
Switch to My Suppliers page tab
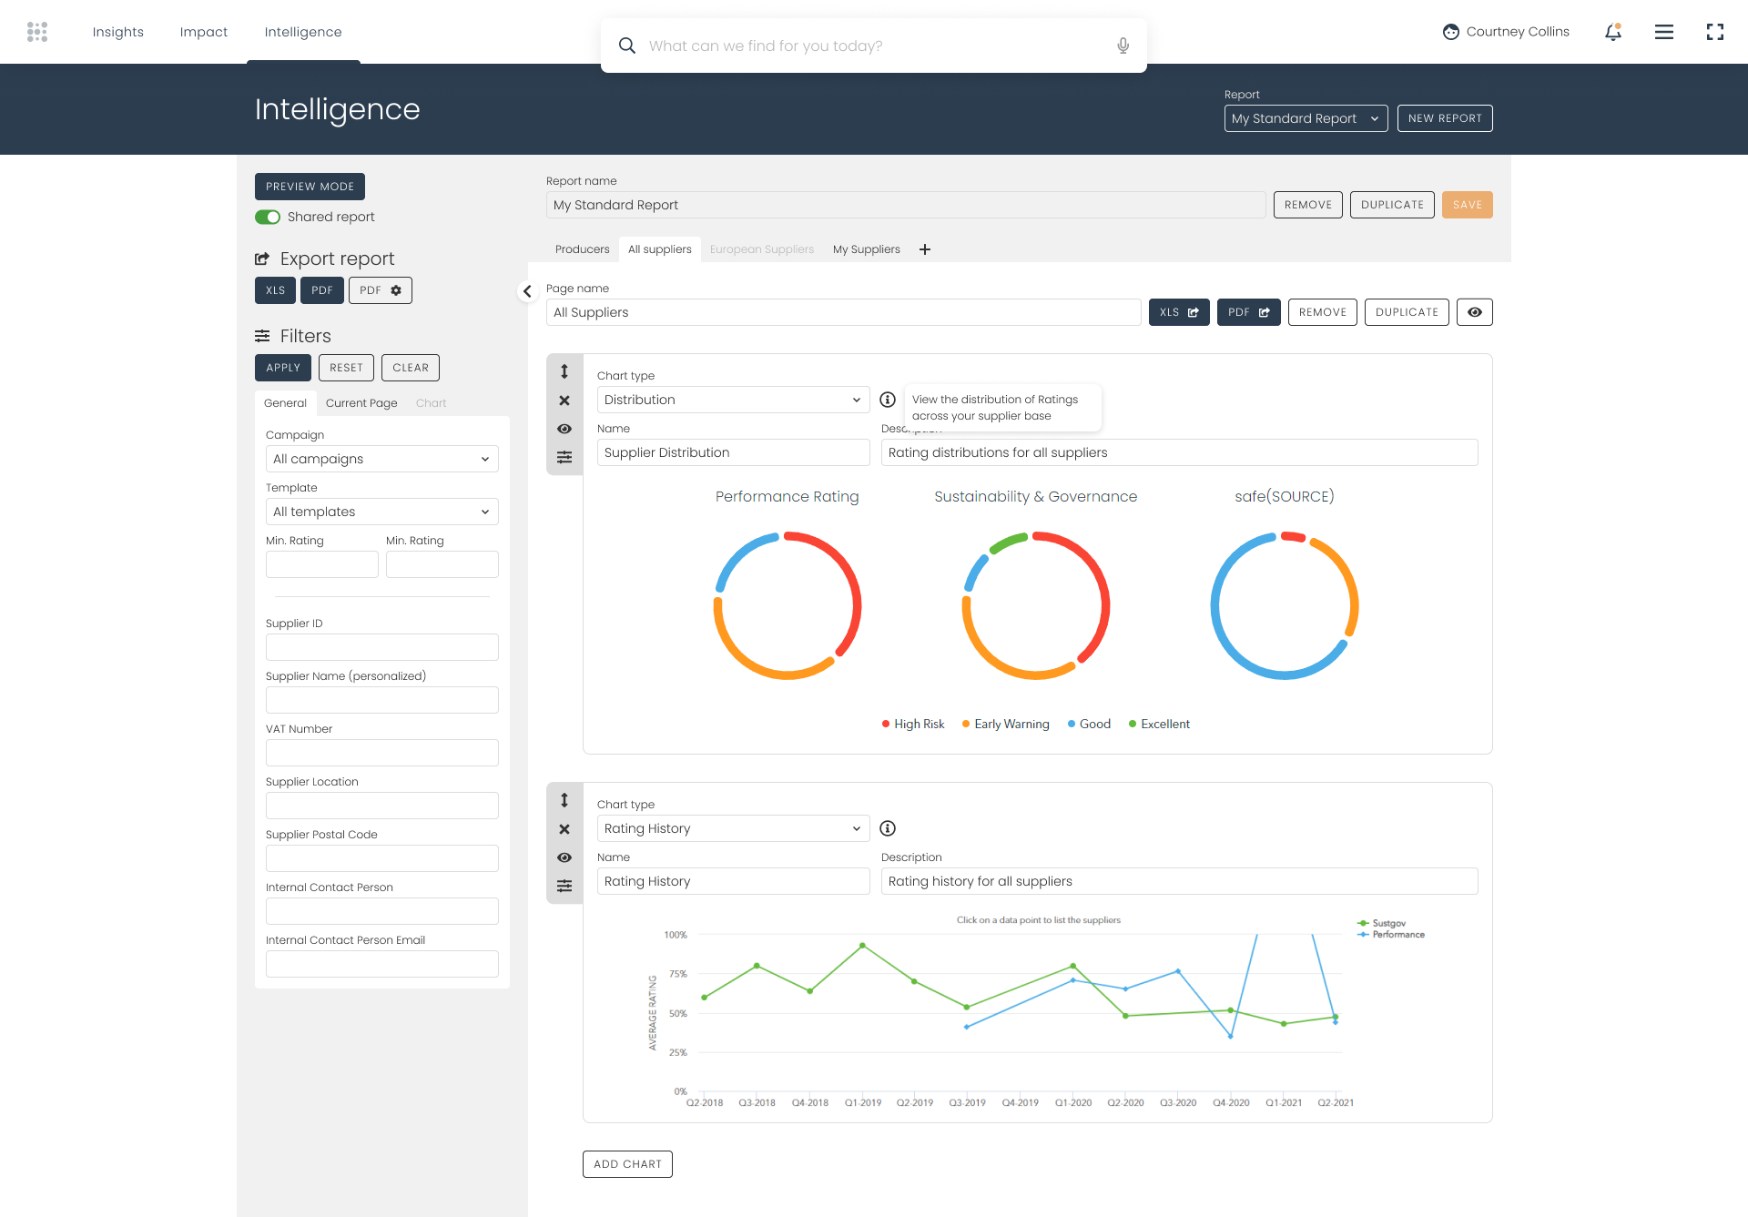tap(867, 249)
